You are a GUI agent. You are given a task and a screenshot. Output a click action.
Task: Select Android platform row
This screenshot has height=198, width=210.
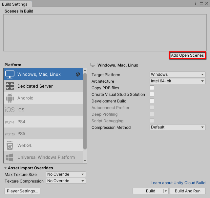(43, 98)
